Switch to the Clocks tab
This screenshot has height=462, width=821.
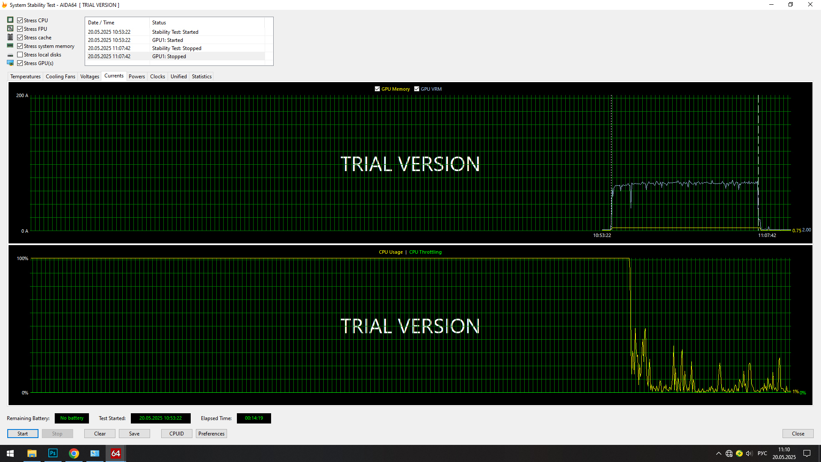click(x=157, y=77)
